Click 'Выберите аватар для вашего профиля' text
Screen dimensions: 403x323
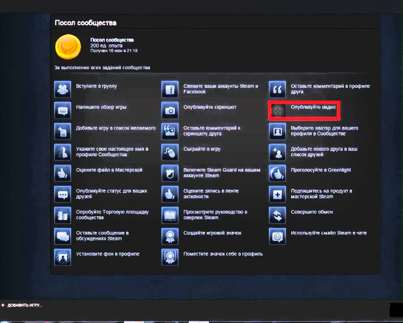click(324, 131)
